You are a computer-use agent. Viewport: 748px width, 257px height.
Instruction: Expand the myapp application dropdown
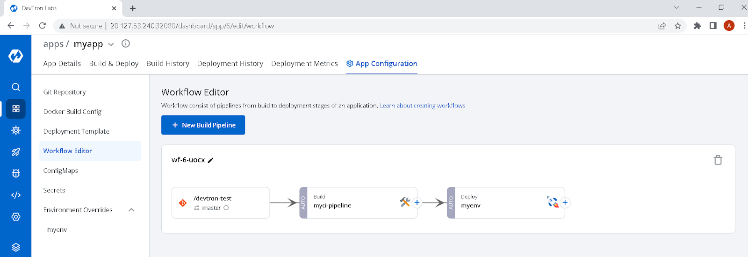(111, 44)
